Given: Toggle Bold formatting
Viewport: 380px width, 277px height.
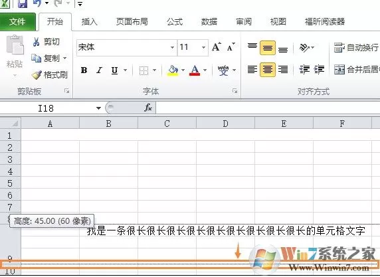Looking at the screenshot, I should (x=84, y=70).
